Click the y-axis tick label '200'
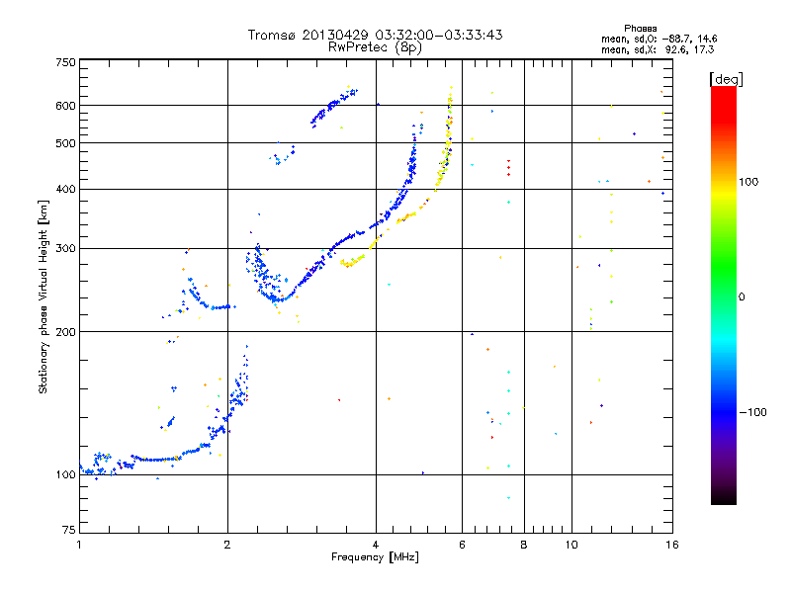The image size is (791, 593). point(66,332)
